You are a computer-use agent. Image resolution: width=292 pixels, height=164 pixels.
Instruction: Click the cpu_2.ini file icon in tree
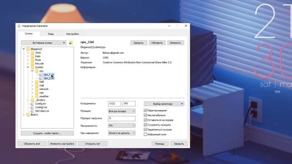(x=41, y=78)
